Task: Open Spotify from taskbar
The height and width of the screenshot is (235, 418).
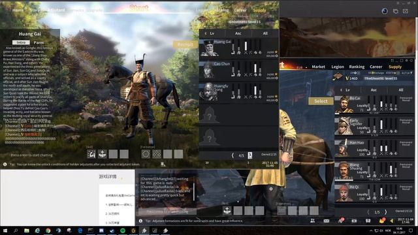Action: (x=123, y=230)
